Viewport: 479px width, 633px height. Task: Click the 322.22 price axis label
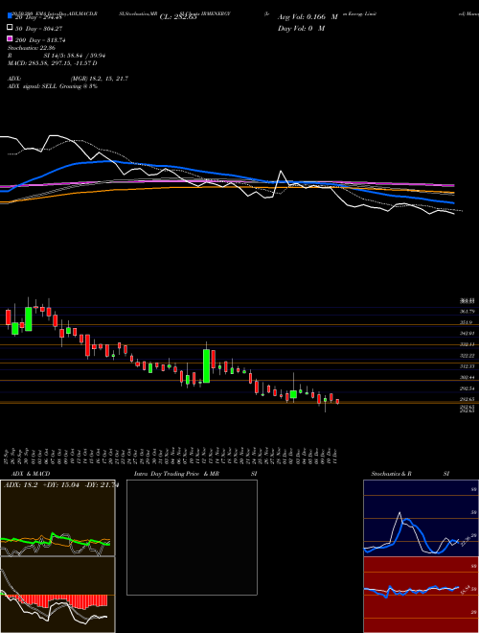[x=467, y=355]
